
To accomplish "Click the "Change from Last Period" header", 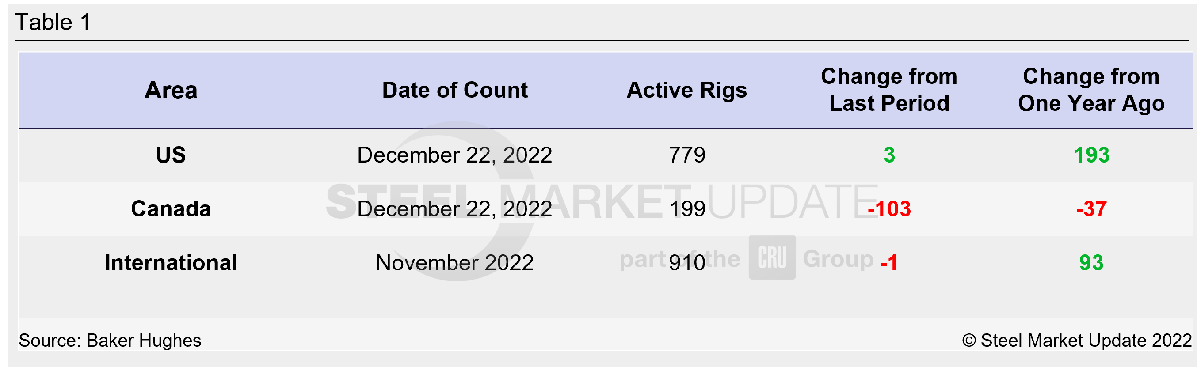I will [889, 90].
